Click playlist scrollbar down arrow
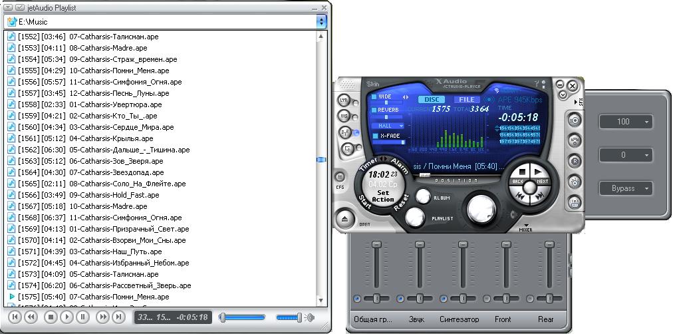 coord(321,301)
